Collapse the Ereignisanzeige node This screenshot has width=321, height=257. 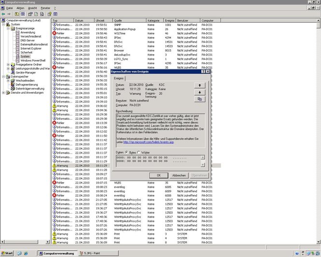(8, 29)
